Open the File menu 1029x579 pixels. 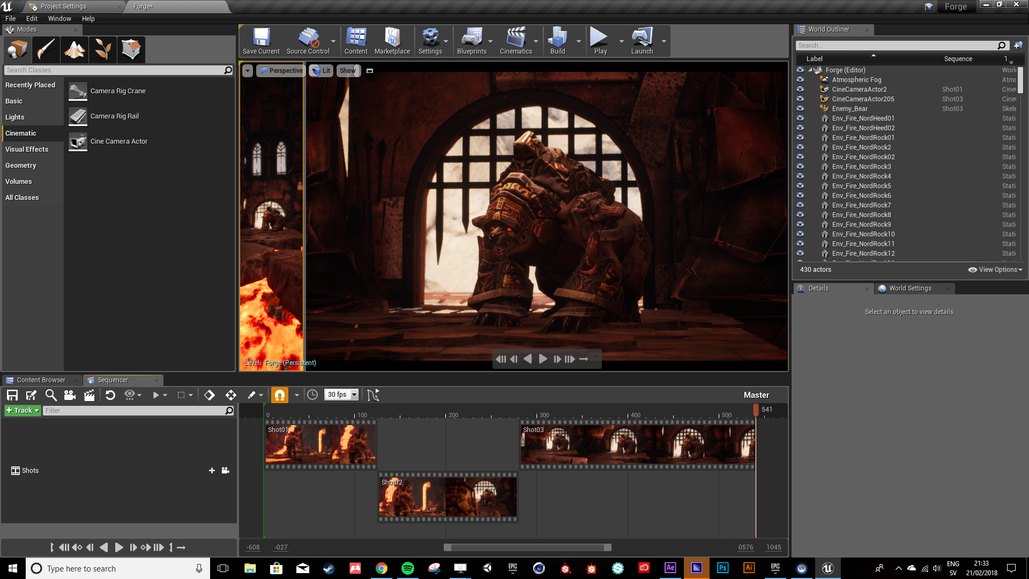(10, 18)
